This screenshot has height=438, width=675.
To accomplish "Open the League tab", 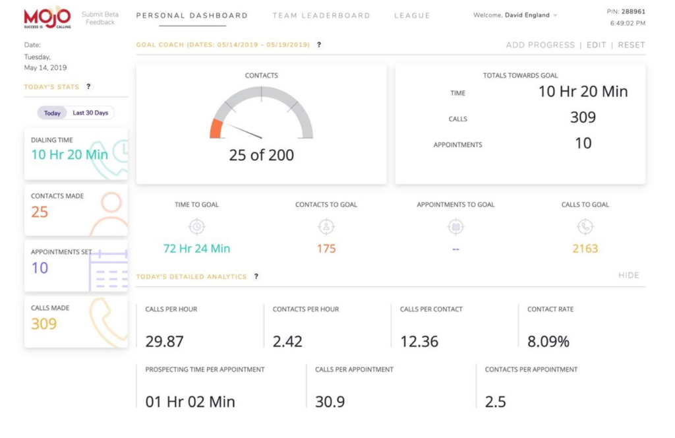I will click(412, 15).
